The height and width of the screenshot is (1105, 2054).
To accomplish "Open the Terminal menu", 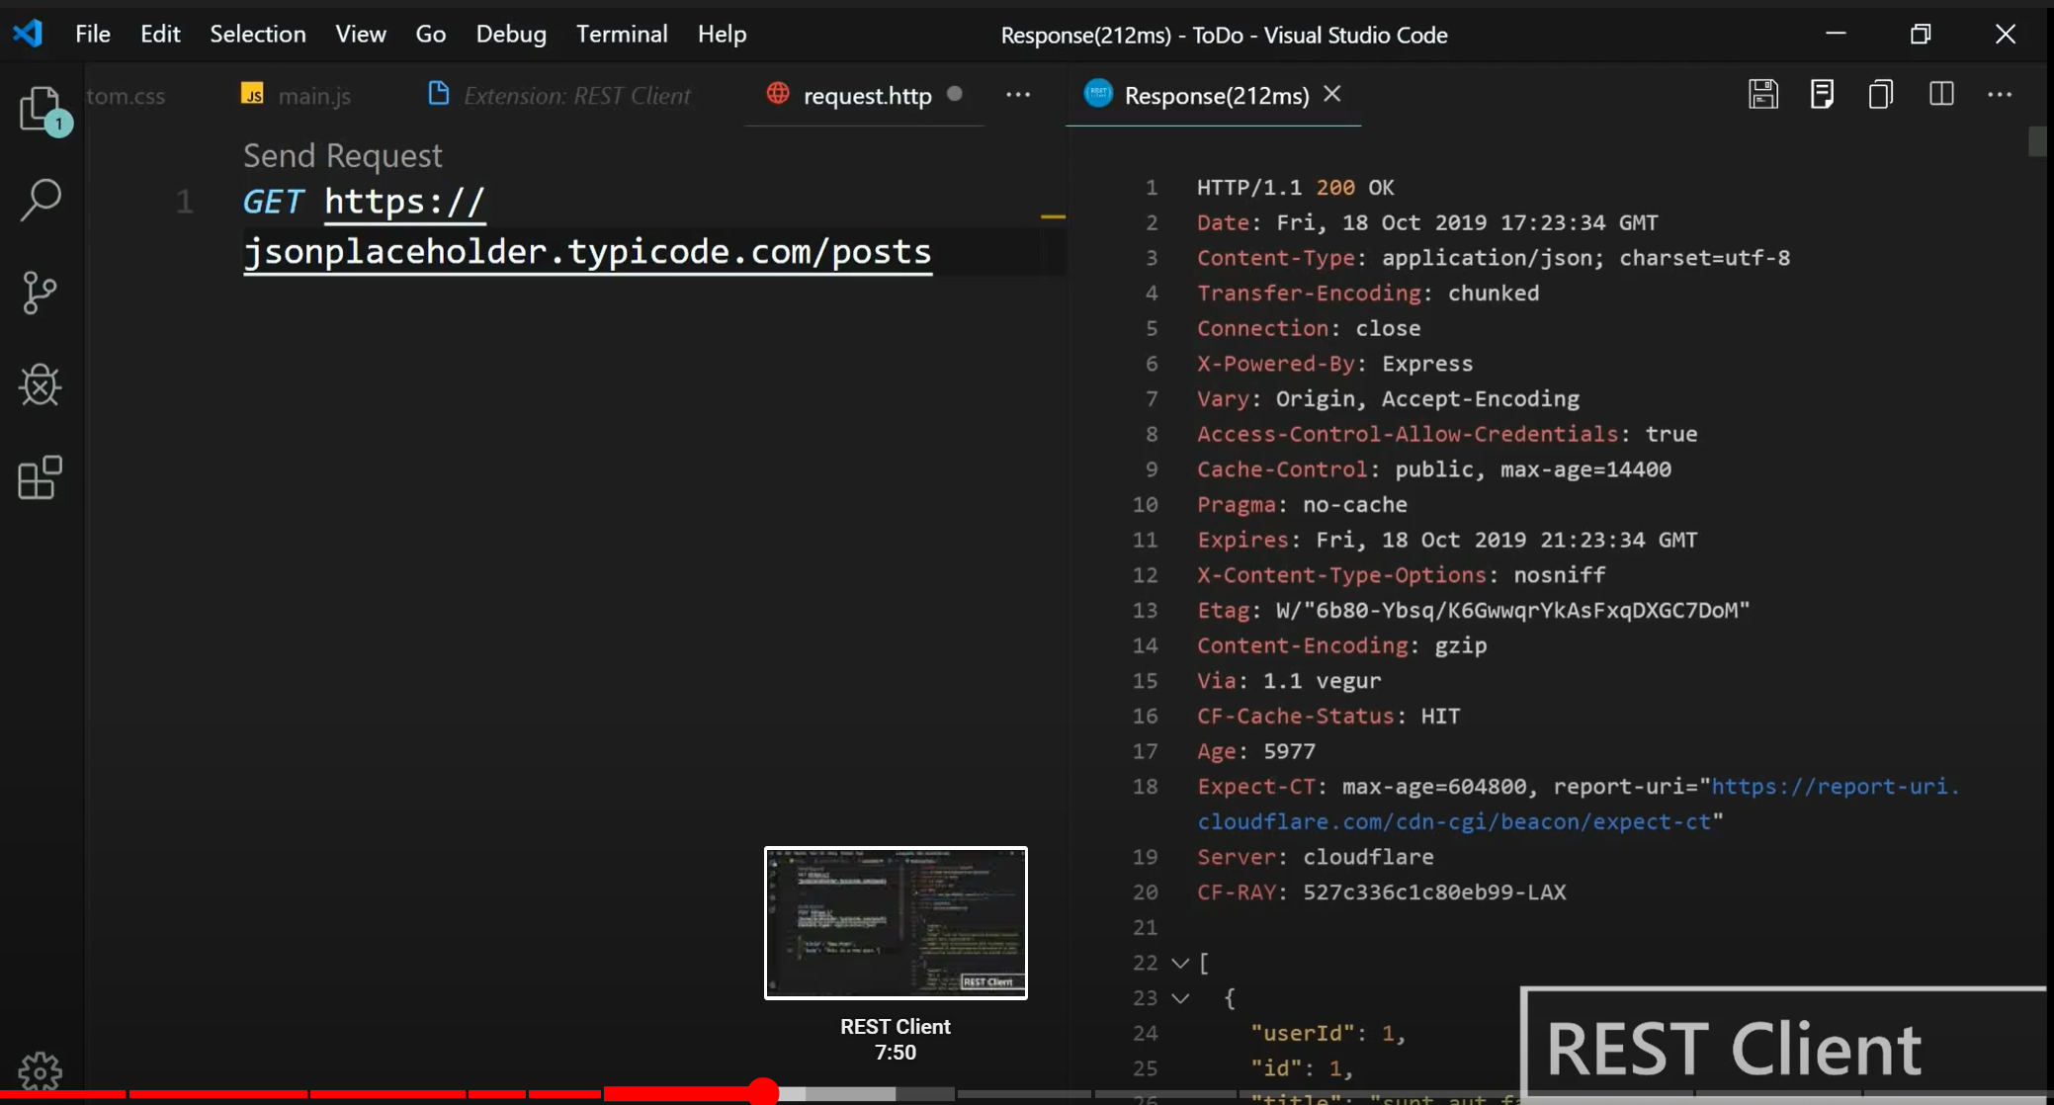I will [x=622, y=35].
